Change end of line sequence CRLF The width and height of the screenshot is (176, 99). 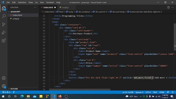(x=155, y=92)
